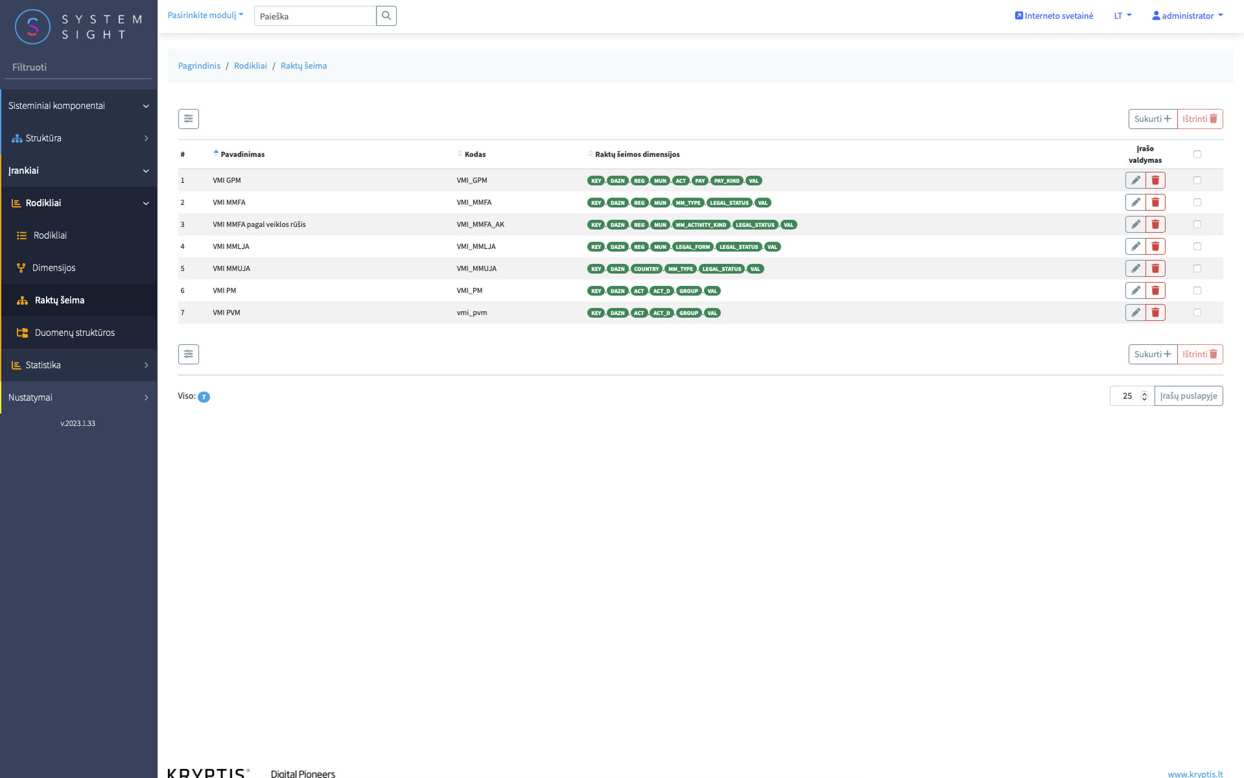Open the top table filter settings icon
This screenshot has height=778, width=1244.
click(x=189, y=119)
